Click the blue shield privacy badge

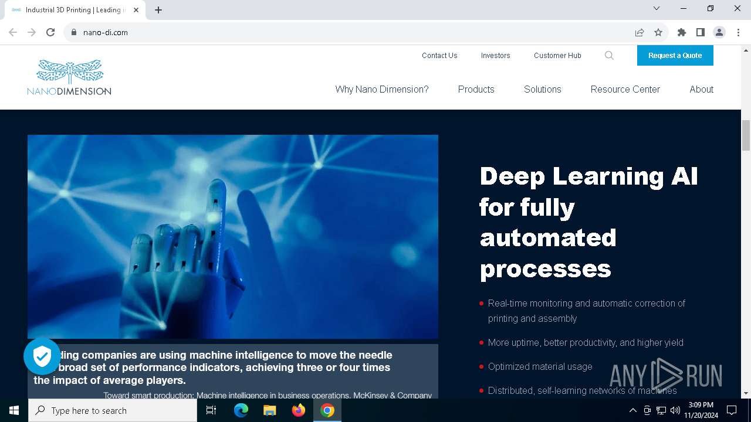(x=42, y=356)
